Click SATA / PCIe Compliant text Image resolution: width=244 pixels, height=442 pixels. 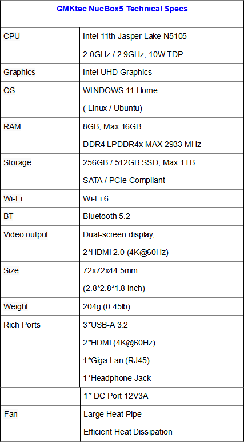tap(124, 180)
